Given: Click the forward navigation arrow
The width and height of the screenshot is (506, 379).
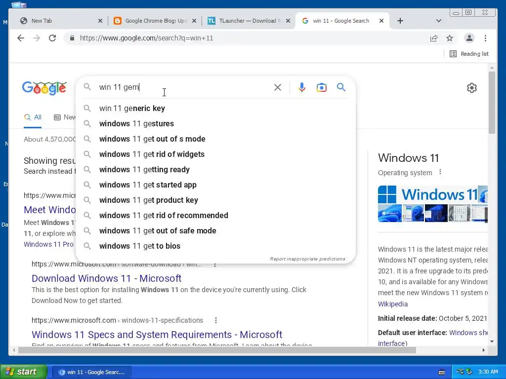Looking at the screenshot, I should click(37, 38).
